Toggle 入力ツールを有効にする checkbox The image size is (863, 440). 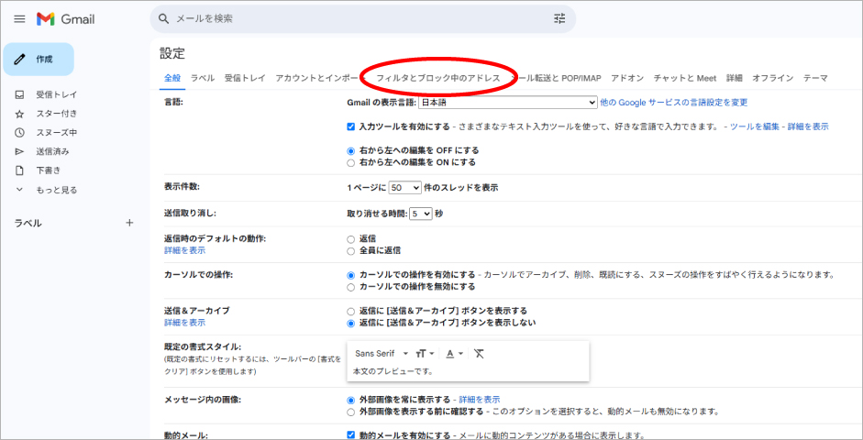(x=351, y=126)
